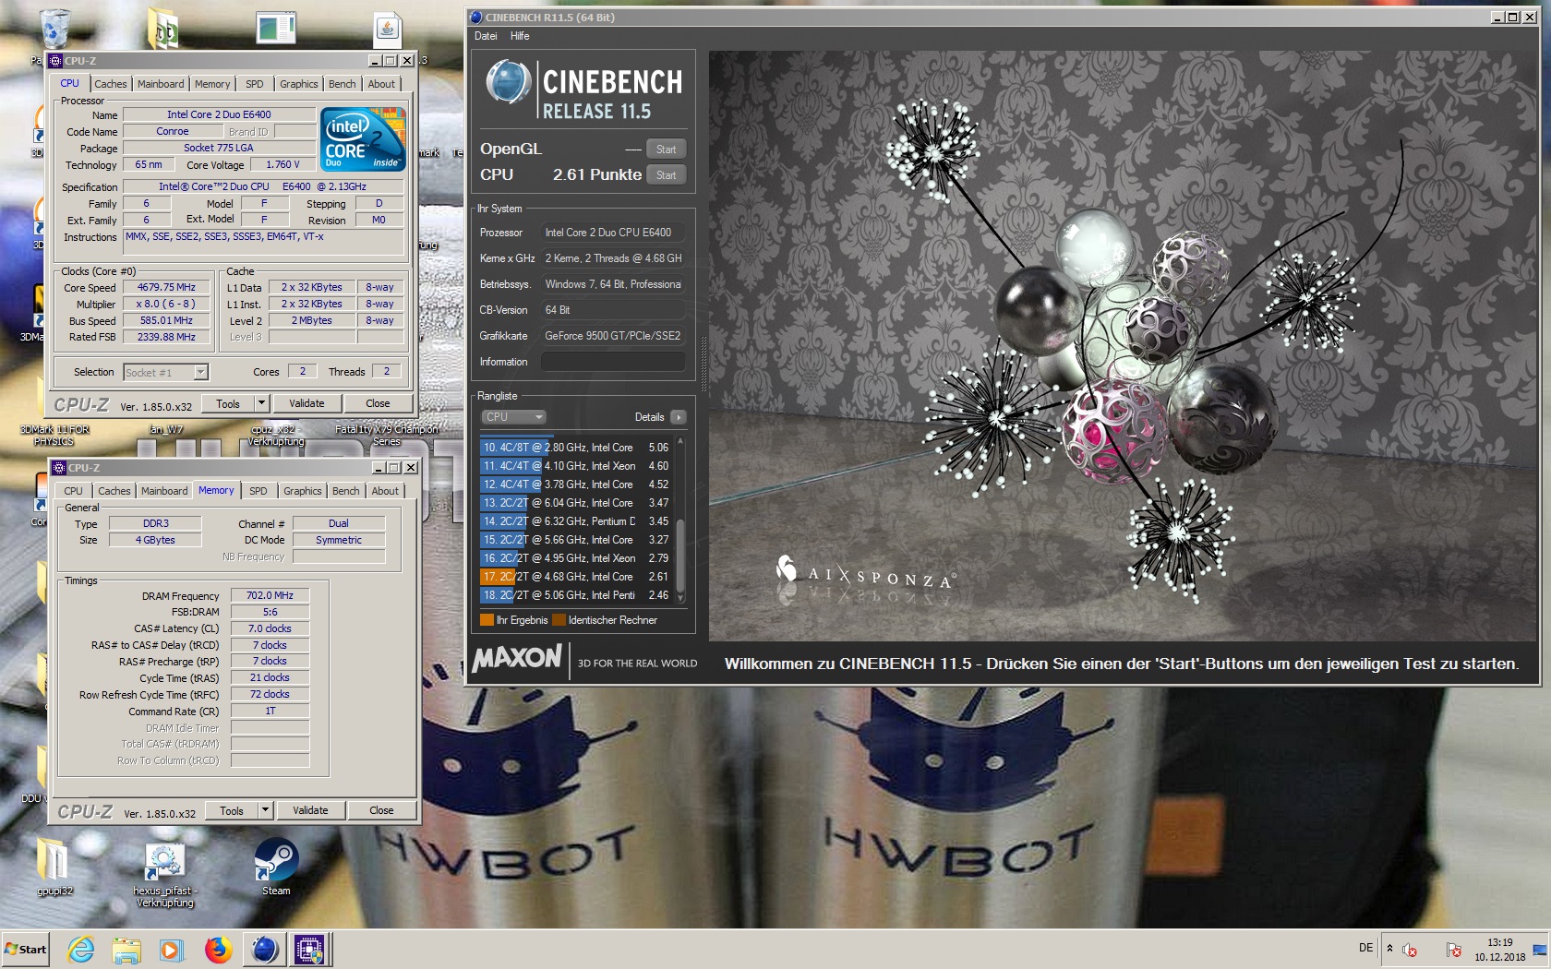Viewport: 1551px width, 969px height.
Task: Click CPU-Z title icon of upper window
Action: click(55, 61)
